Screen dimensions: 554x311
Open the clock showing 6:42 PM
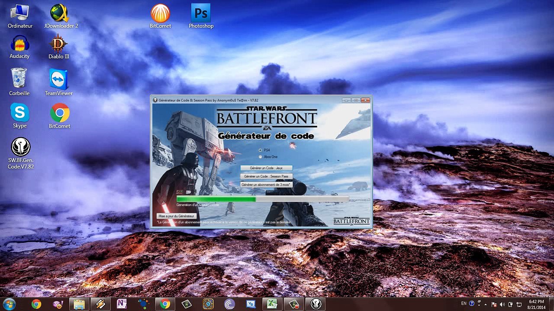[536, 304]
